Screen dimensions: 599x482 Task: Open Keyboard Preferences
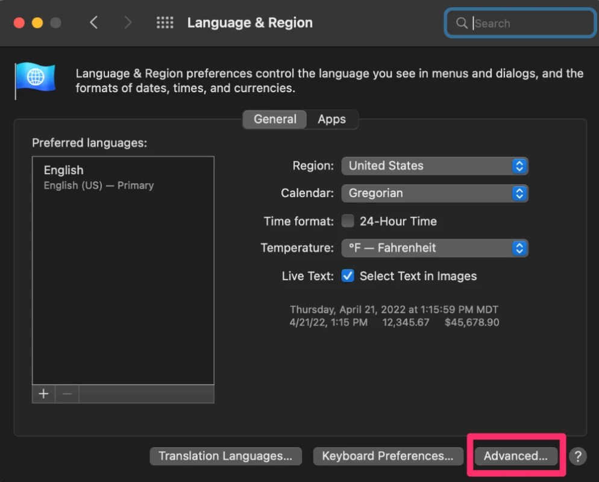(x=387, y=456)
